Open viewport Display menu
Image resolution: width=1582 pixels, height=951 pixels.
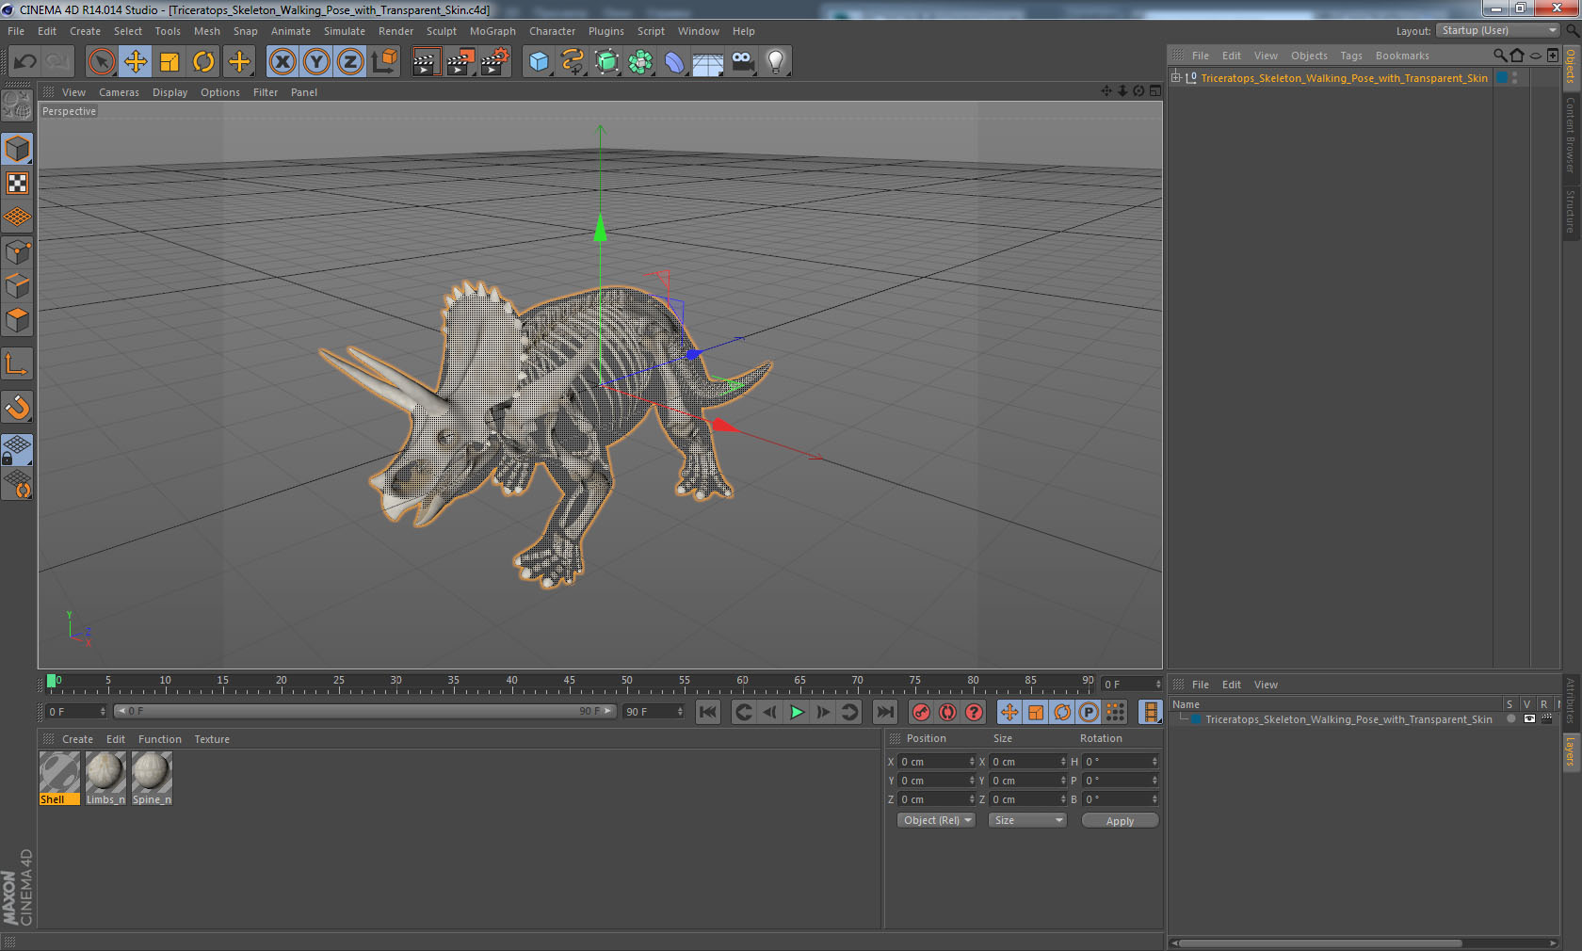click(x=169, y=92)
